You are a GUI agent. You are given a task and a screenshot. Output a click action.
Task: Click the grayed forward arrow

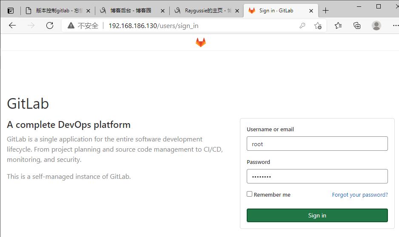pos(31,25)
